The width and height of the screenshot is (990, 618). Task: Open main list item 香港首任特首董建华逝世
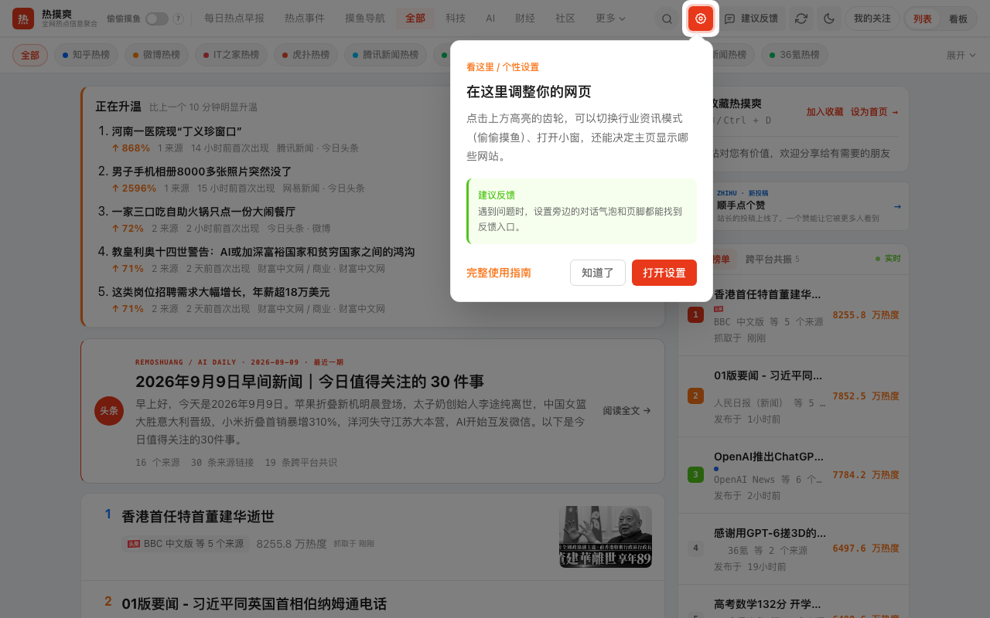(x=198, y=516)
